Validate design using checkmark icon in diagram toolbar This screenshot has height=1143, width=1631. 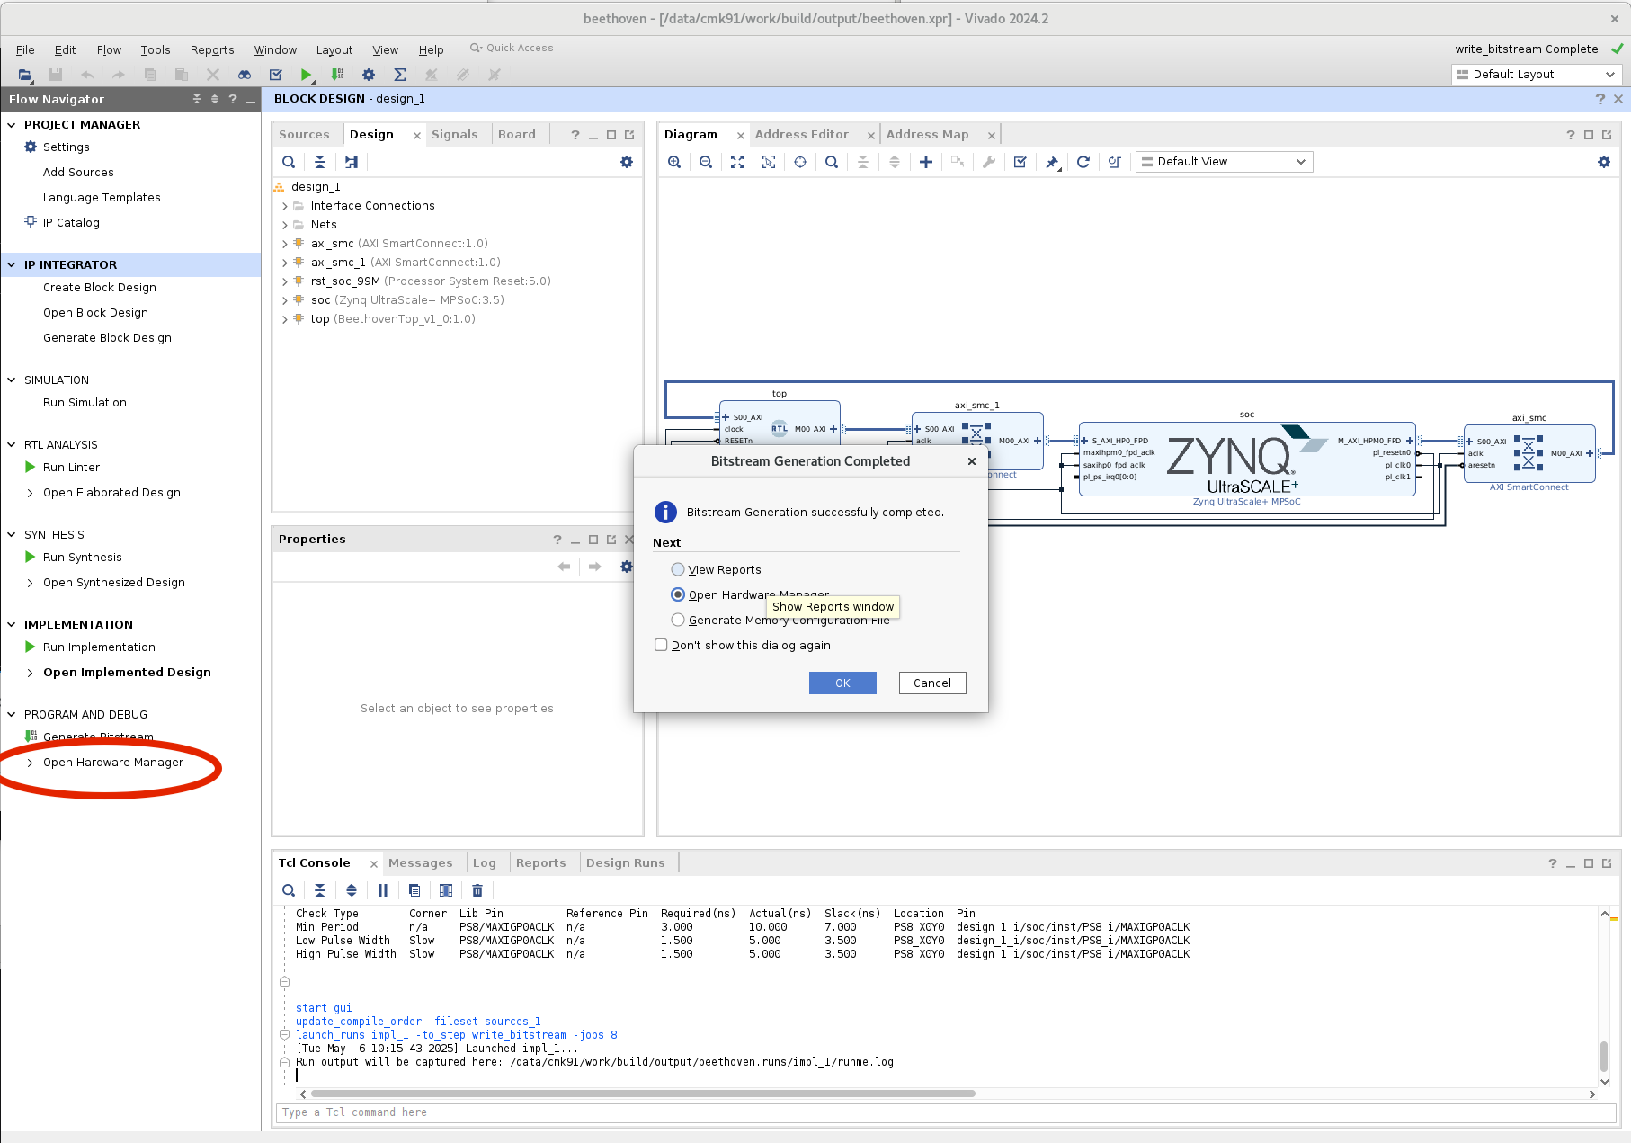click(x=1020, y=162)
